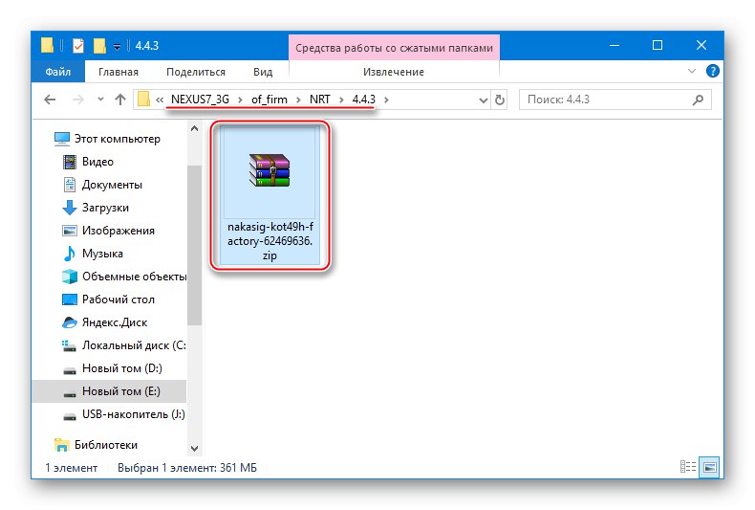755x510 pixels.
Task: Switch to details view layout
Action: (x=687, y=467)
